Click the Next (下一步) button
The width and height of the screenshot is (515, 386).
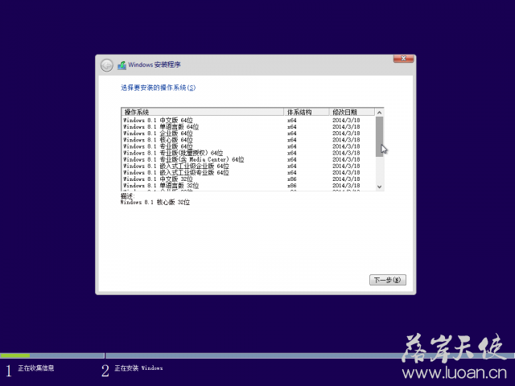click(x=388, y=280)
